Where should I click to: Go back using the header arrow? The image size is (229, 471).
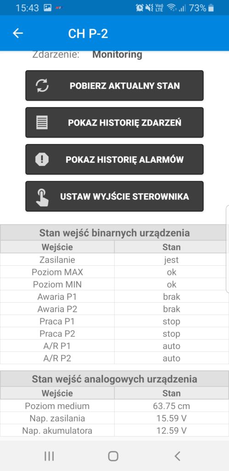(x=18, y=33)
